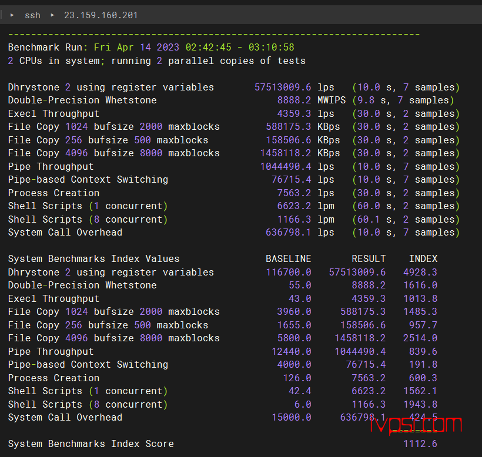Click the 'Benchmark Run:' label
The image size is (482, 457).
pos(48,48)
